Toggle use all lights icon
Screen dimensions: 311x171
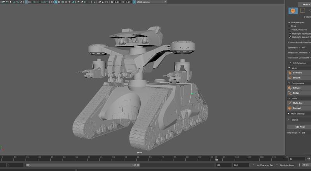(x=70, y=2)
